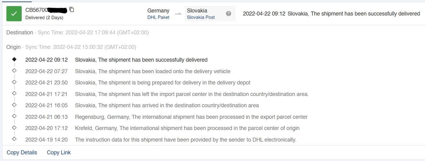This screenshot has width=425, height=161.
Task: Click the latest status summary at top right
Action: [x=331, y=14]
